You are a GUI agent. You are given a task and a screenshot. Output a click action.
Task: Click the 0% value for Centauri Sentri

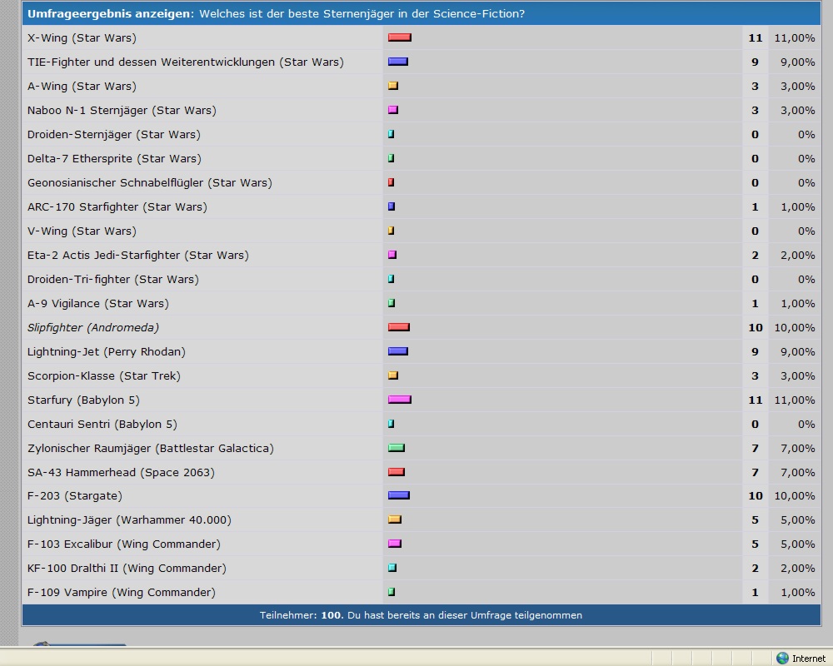tap(806, 424)
